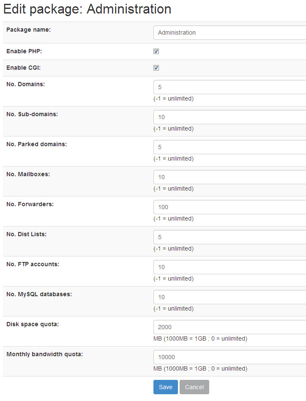Uncheck the Enable PHP checkbox

coord(156,52)
